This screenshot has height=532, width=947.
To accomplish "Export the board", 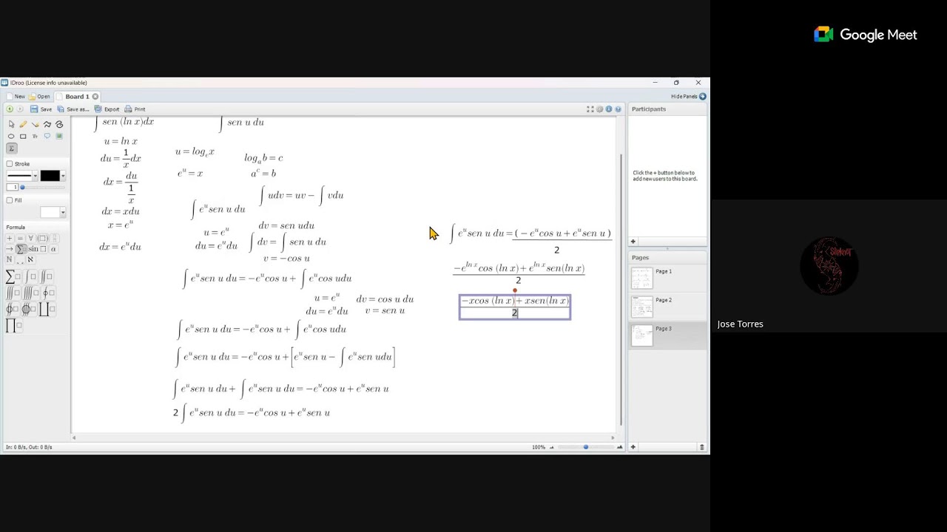I will tap(107, 109).
